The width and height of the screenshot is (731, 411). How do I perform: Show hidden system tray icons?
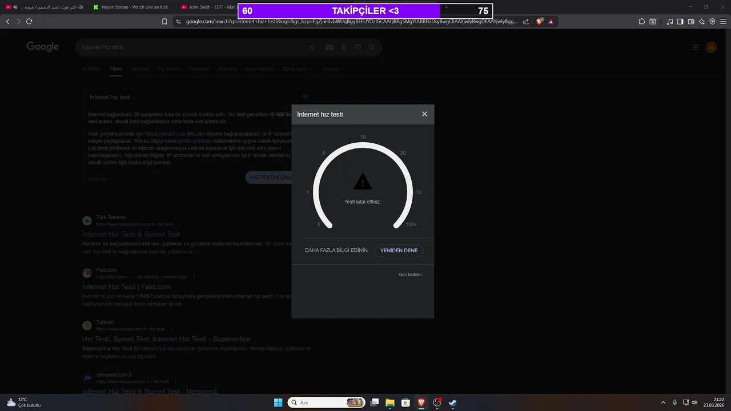pos(663,402)
